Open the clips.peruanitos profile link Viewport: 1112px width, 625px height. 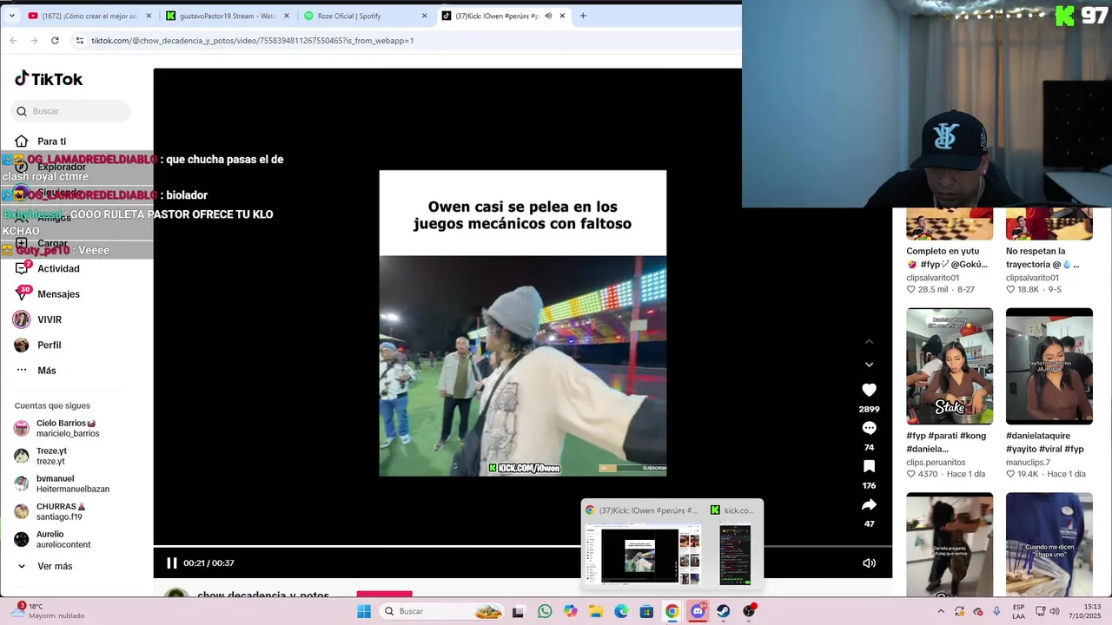pos(936,463)
